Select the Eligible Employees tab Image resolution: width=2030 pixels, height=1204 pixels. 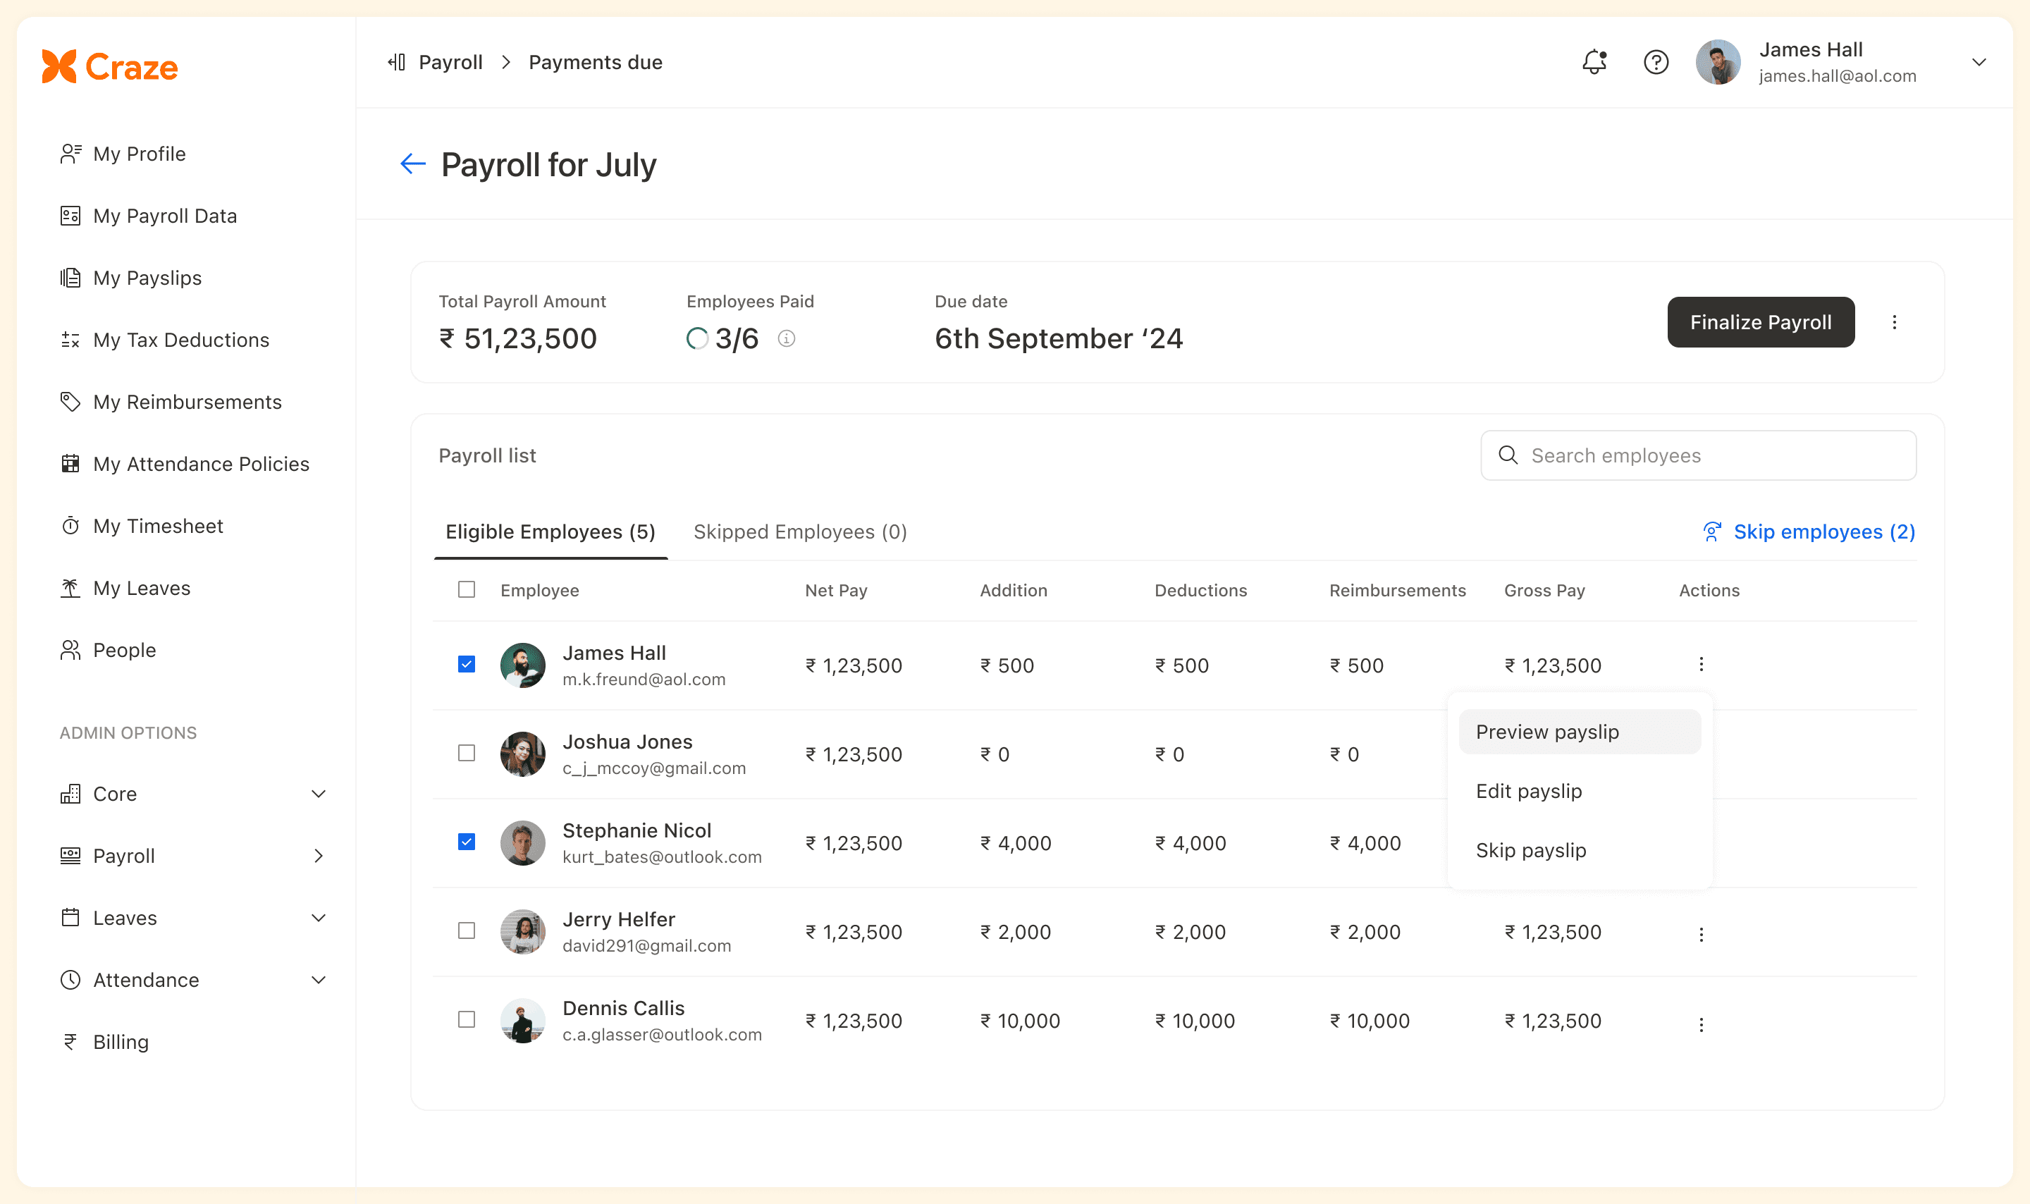pos(550,530)
